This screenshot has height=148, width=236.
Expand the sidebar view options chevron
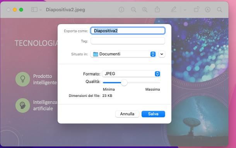coord(41,10)
